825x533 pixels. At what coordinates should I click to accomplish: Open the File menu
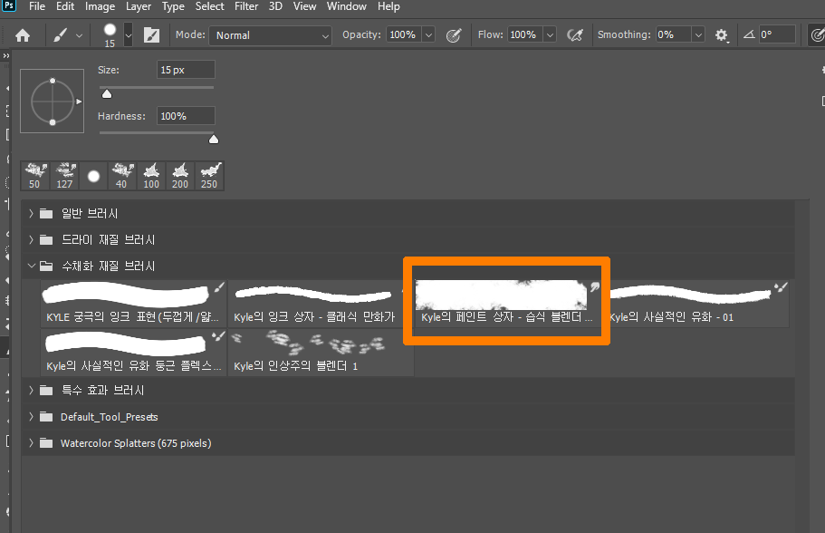(37, 6)
